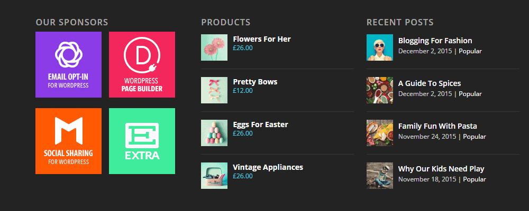Open the Blogging For Fashion post thumbnail
The width and height of the screenshot is (529, 211).
[380, 47]
